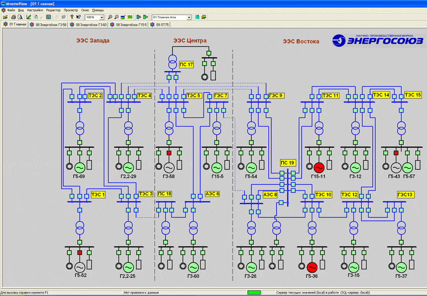Select the ПС 19 substation label
The width and height of the screenshot is (427, 296).
(x=287, y=163)
